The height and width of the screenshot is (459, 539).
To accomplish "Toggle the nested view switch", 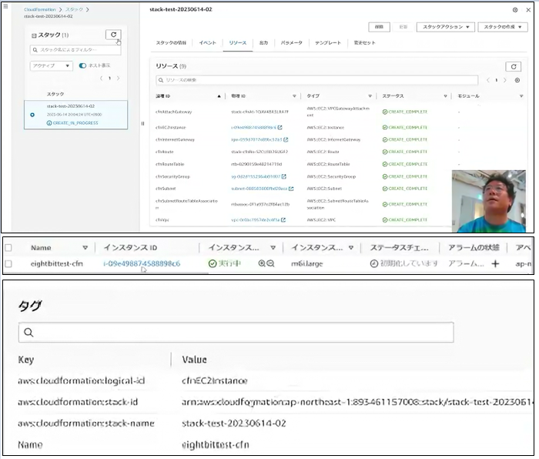I will [x=83, y=65].
